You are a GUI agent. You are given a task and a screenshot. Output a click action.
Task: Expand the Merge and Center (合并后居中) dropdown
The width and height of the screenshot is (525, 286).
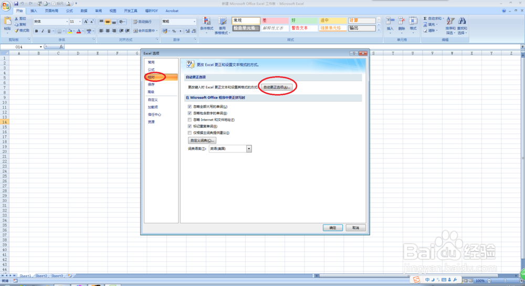156,31
